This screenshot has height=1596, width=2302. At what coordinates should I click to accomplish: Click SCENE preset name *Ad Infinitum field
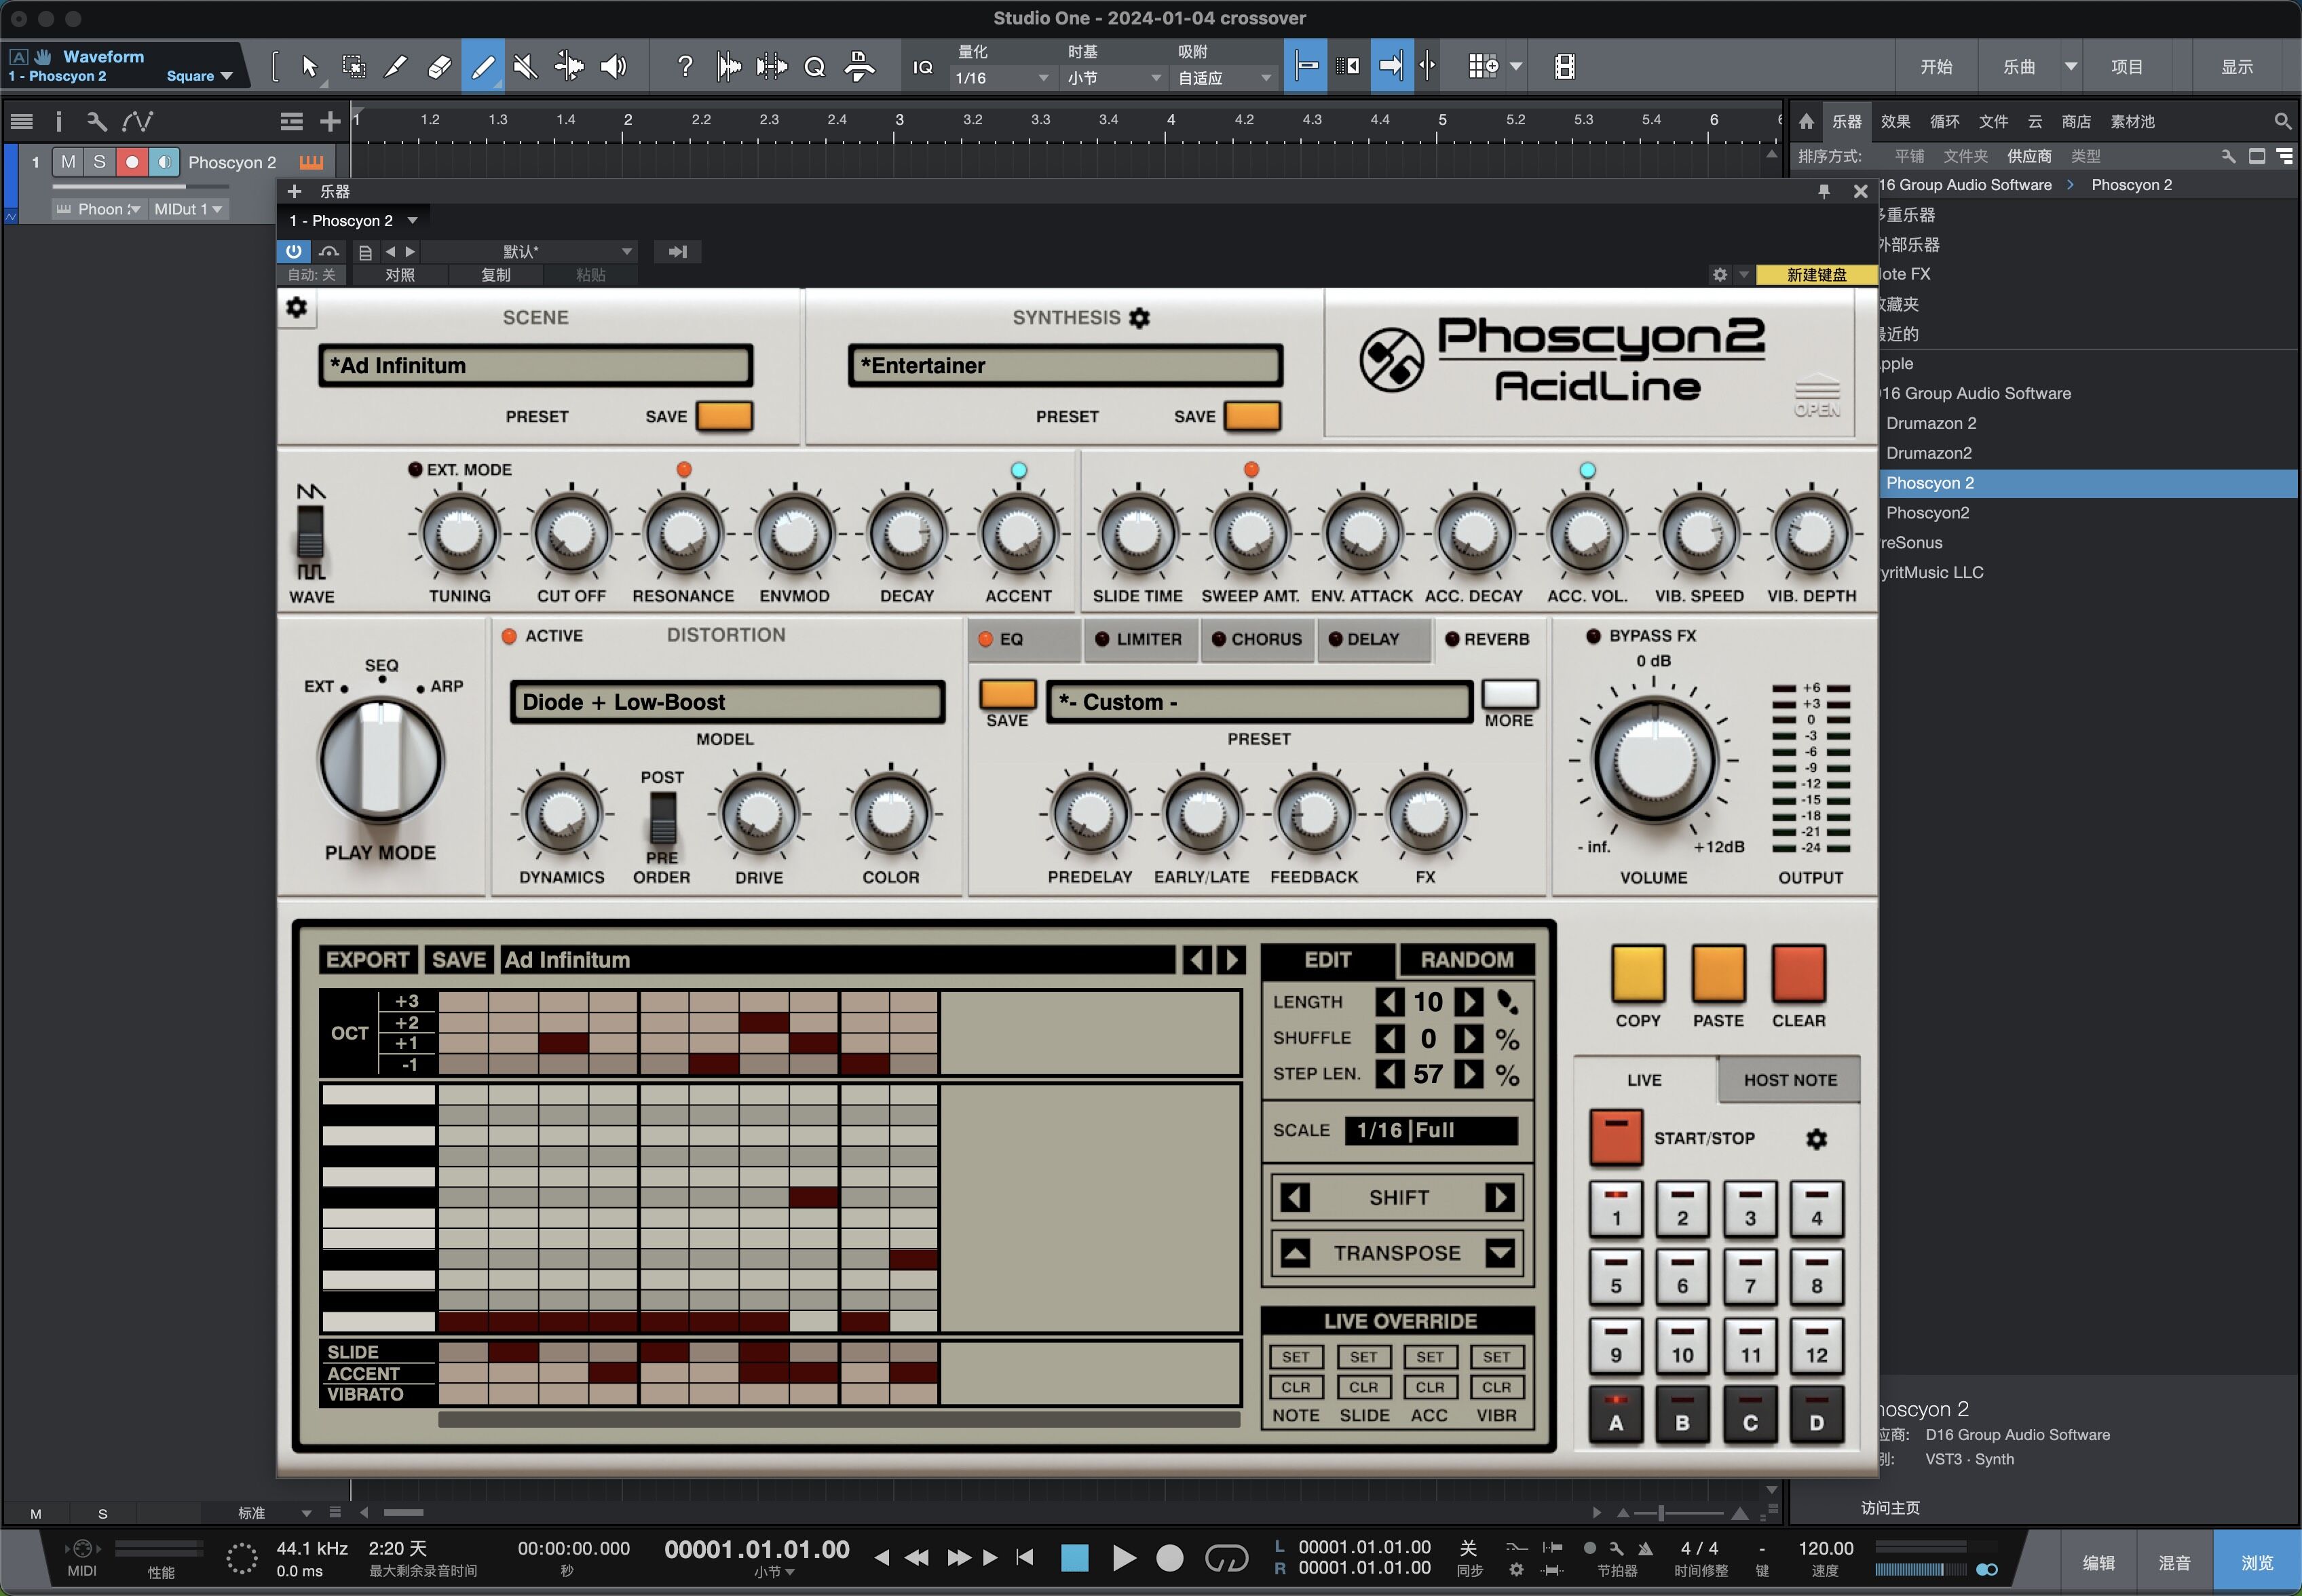(535, 366)
